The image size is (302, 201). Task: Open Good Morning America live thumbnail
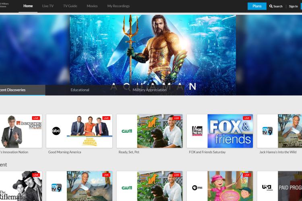point(89,131)
